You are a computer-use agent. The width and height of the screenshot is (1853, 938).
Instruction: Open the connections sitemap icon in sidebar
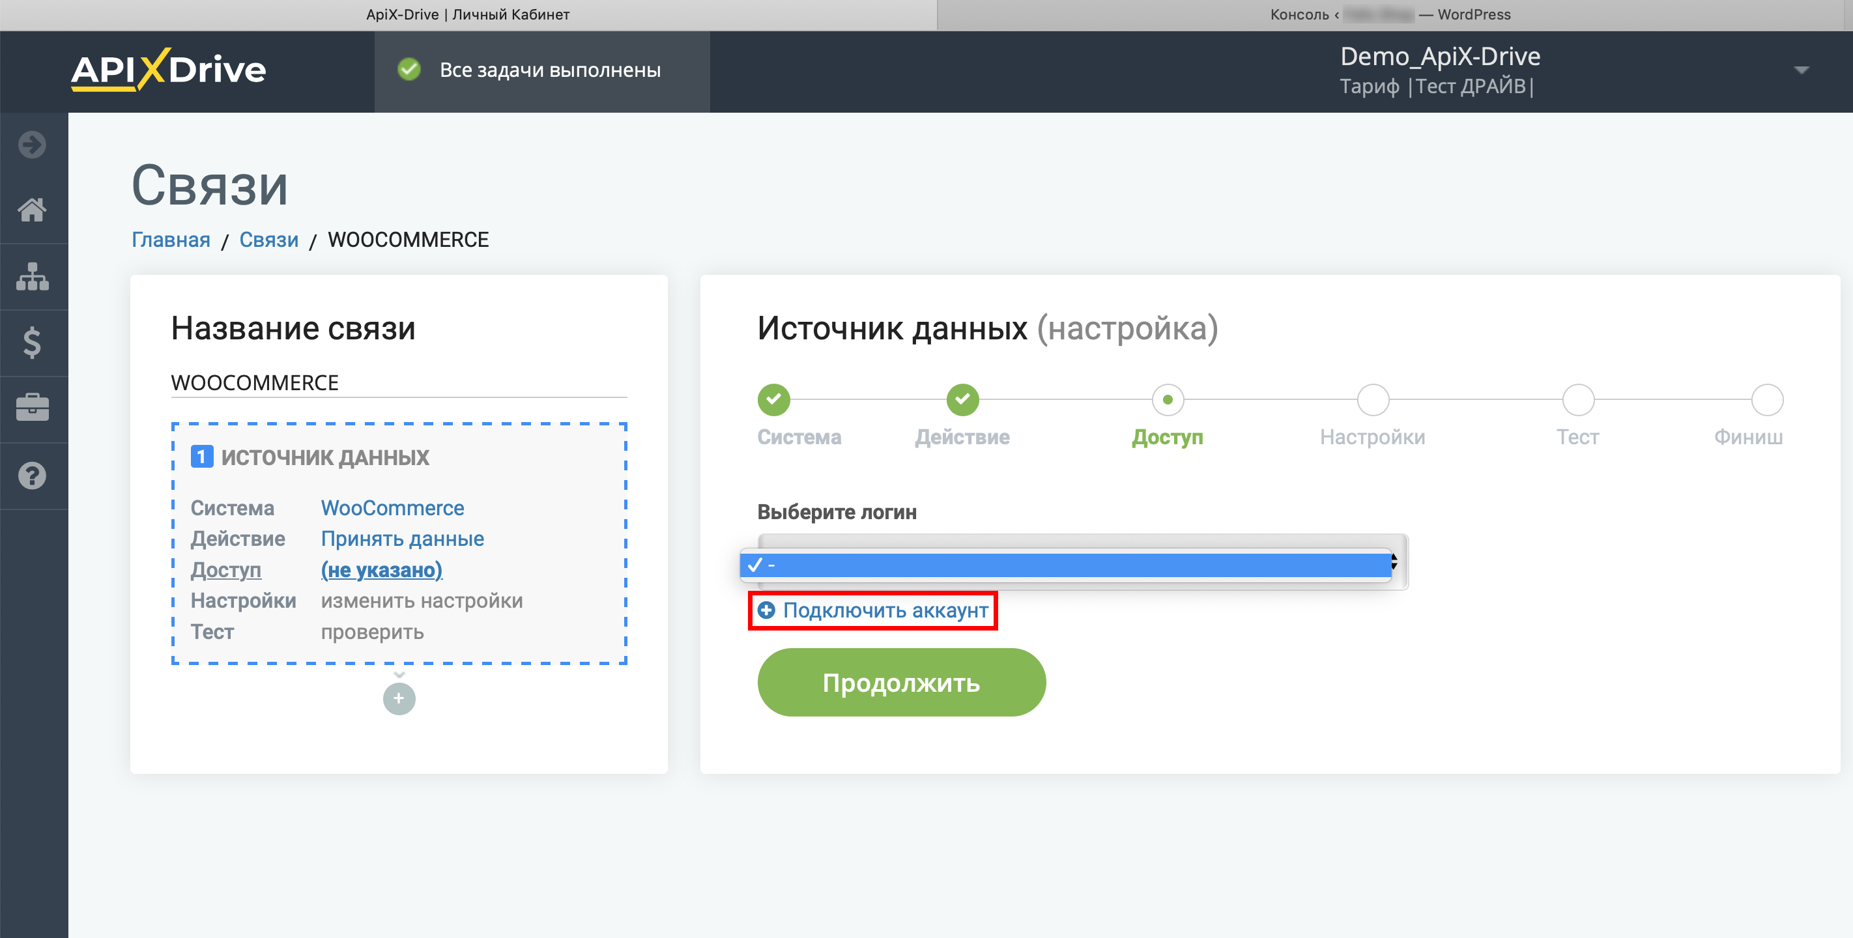point(33,276)
